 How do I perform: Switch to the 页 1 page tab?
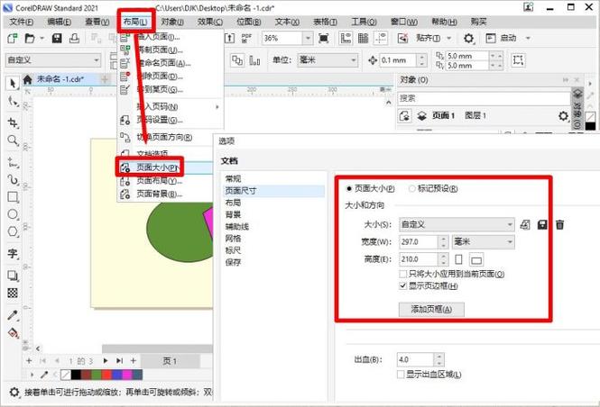(x=170, y=361)
